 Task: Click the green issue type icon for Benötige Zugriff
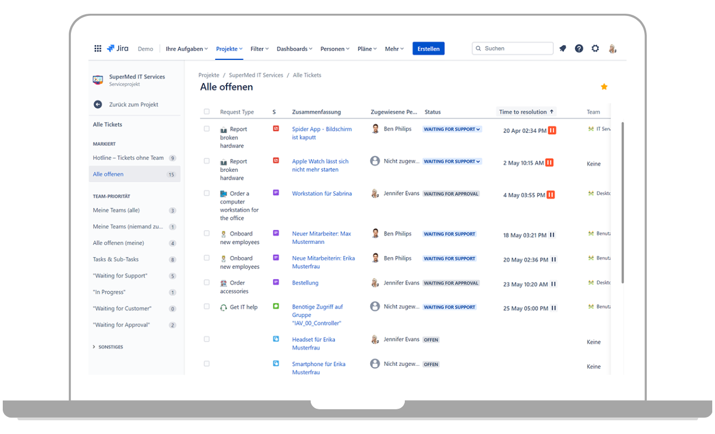276,306
